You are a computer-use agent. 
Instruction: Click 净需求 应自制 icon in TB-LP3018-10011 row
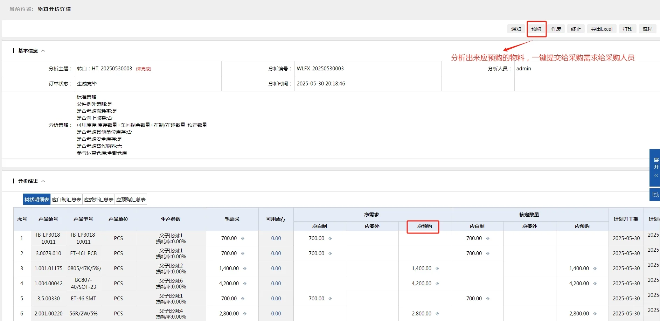tap(330, 238)
